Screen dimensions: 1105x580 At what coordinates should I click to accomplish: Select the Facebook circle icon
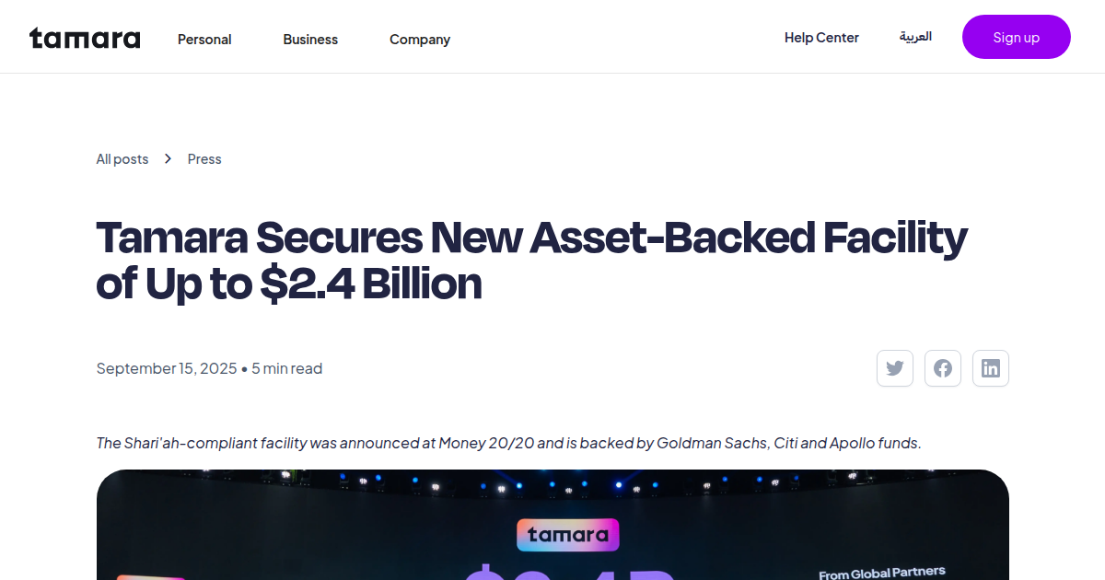click(x=942, y=367)
